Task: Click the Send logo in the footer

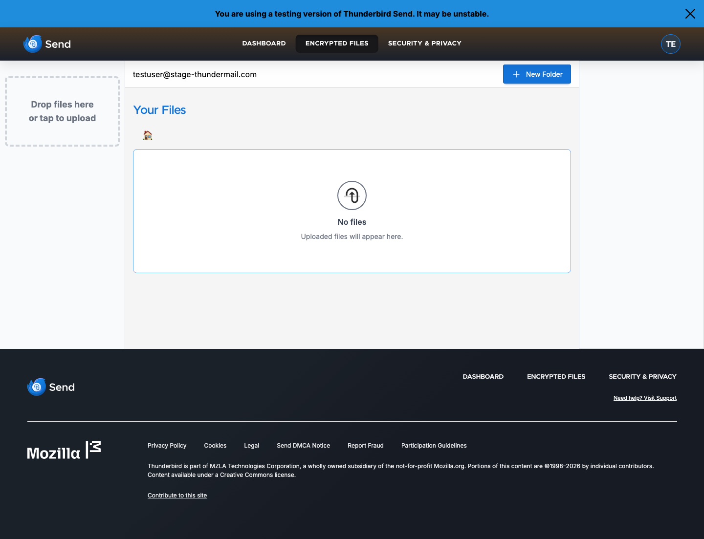Action: [51, 387]
